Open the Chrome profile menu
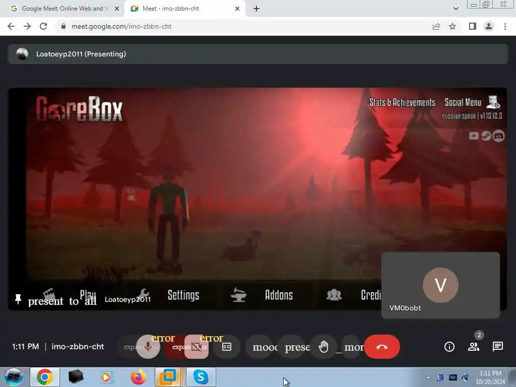 [489, 26]
